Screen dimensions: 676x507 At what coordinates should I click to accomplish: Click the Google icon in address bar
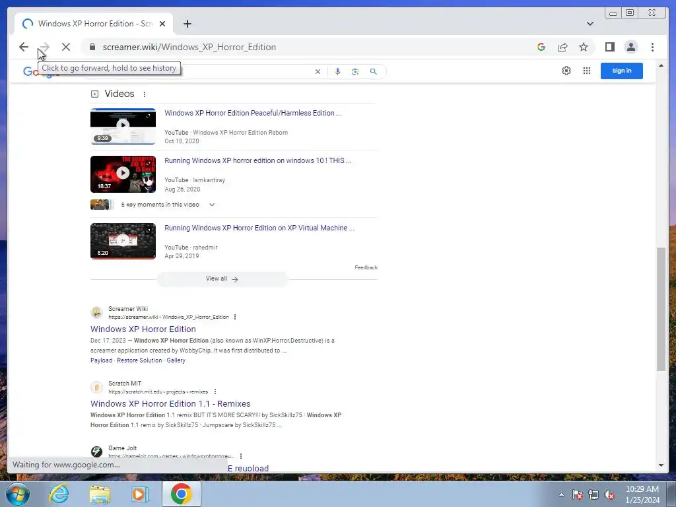pyautogui.click(x=541, y=47)
